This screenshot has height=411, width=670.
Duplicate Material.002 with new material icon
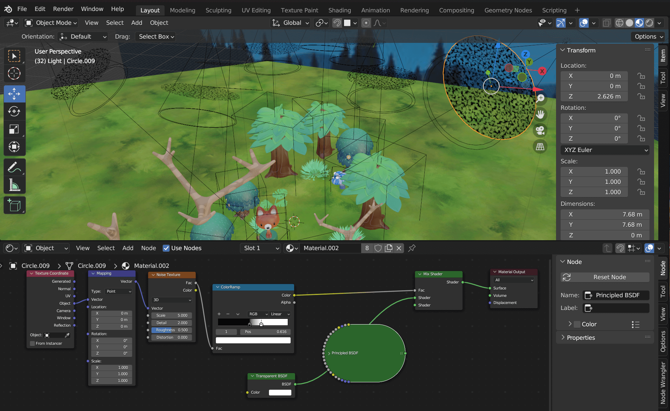[x=389, y=248]
